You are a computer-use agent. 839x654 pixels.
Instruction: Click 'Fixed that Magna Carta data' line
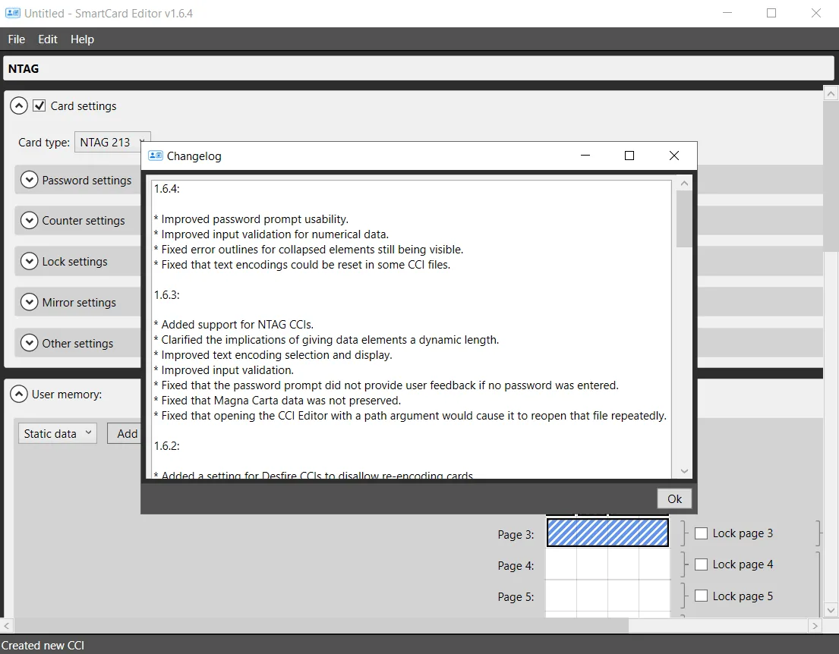click(x=277, y=401)
